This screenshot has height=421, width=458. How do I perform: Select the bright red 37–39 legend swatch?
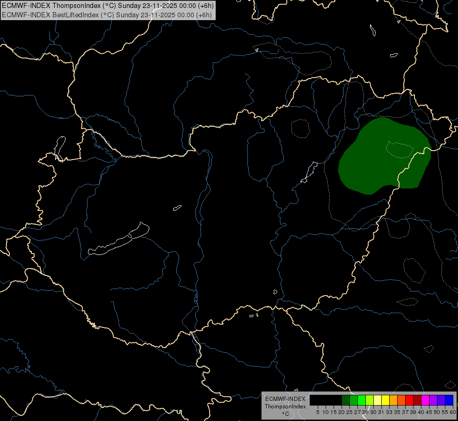[409, 400]
